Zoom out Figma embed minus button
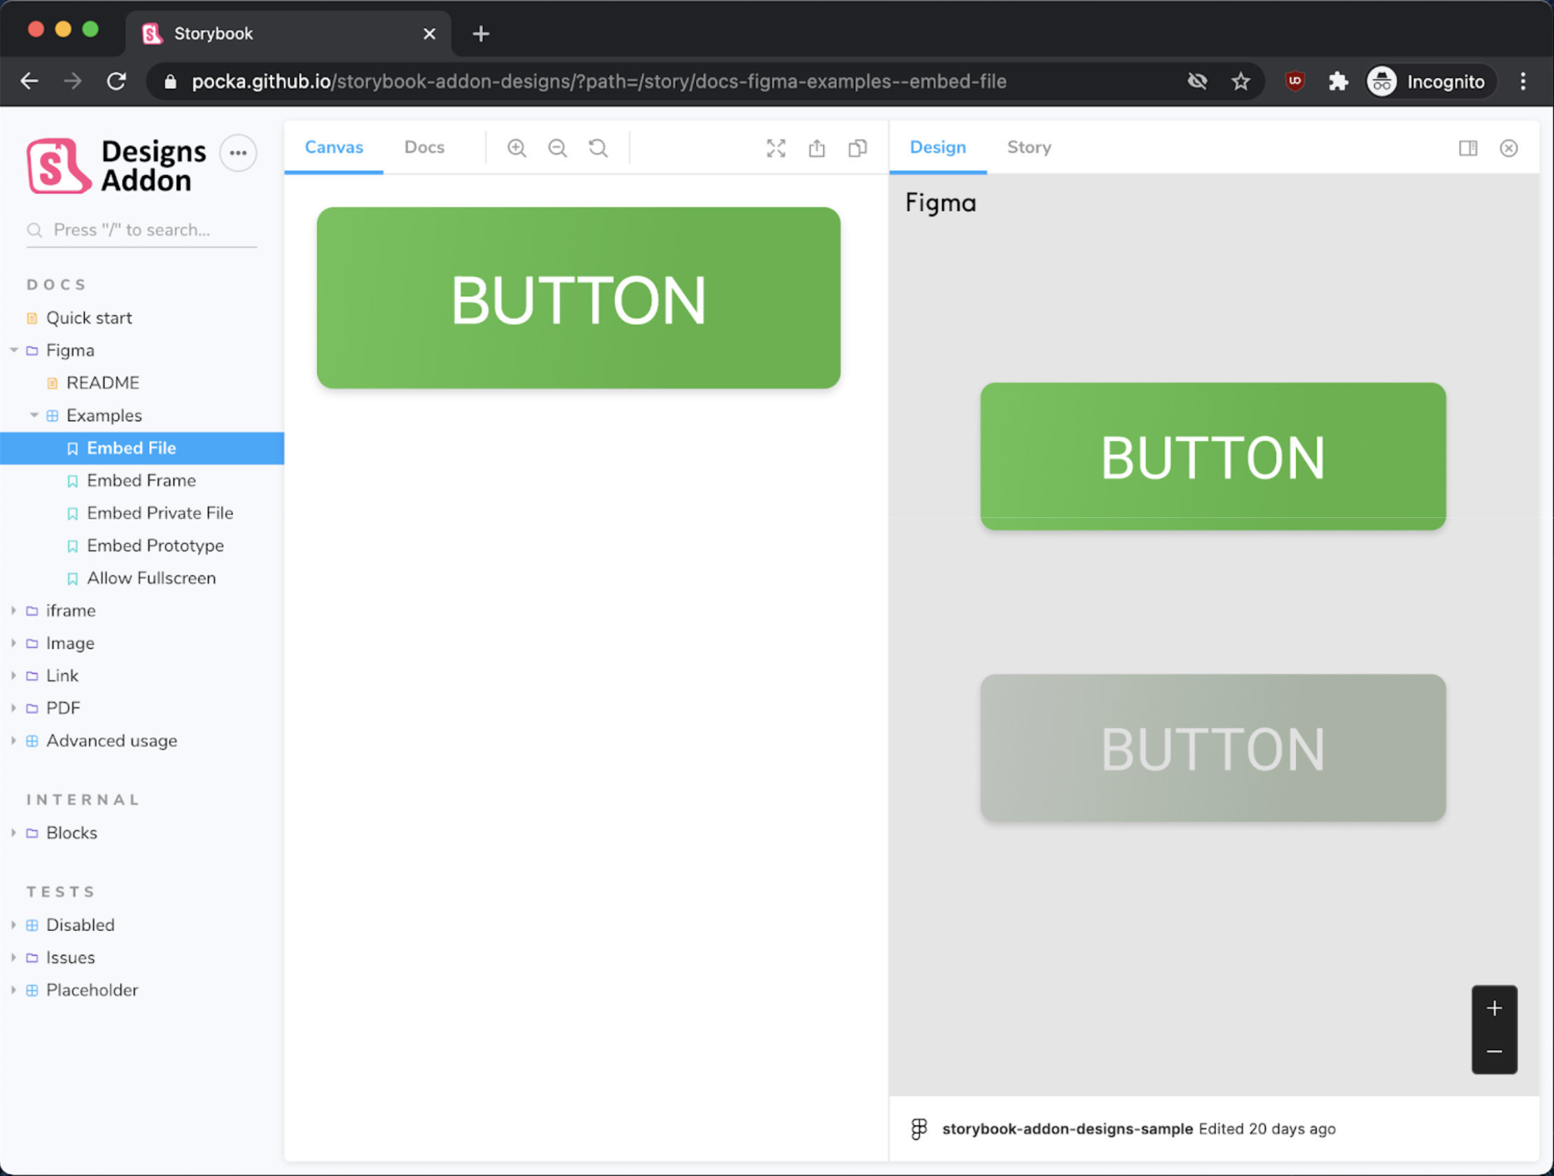 tap(1494, 1051)
